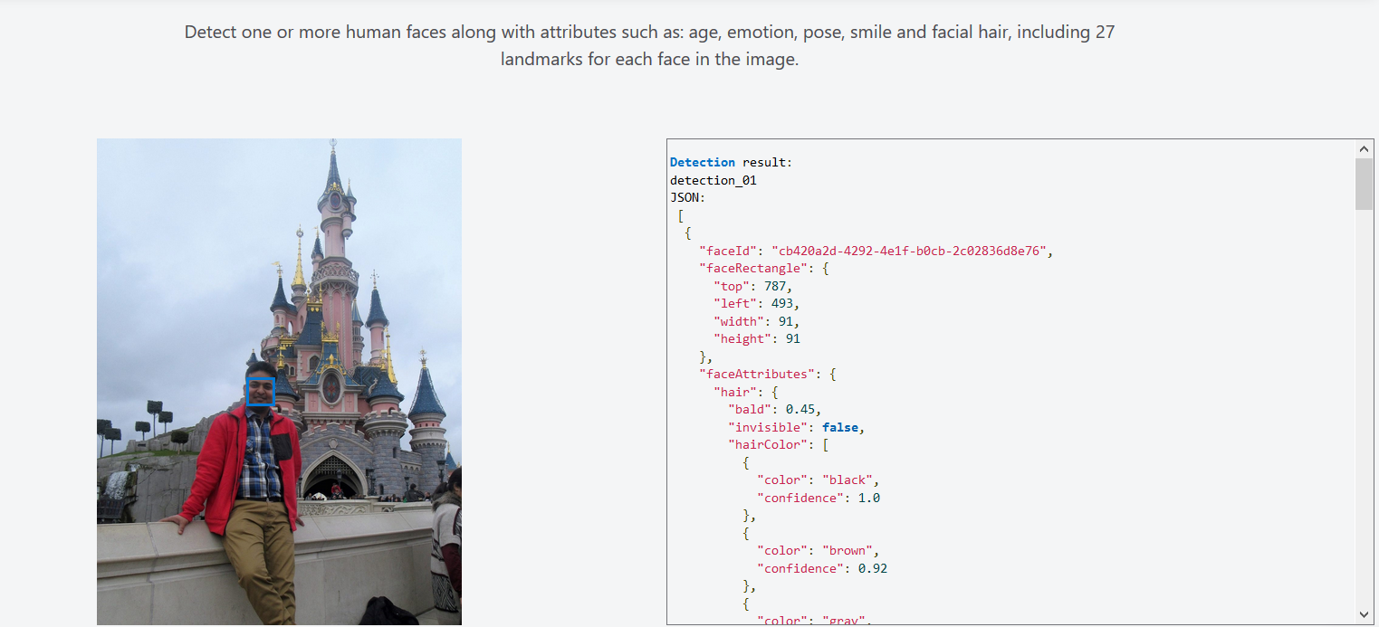Click the "detection_01" text line
This screenshot has height=627, width=1379.
713,180
